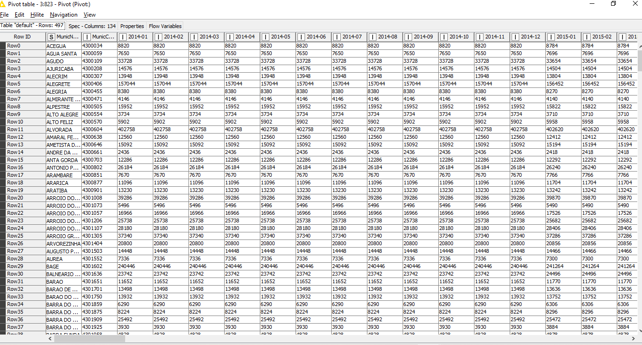Click the ALVORADA name cell
The width and height of the screenshot is (642, 345).
[x=63, y=129]
